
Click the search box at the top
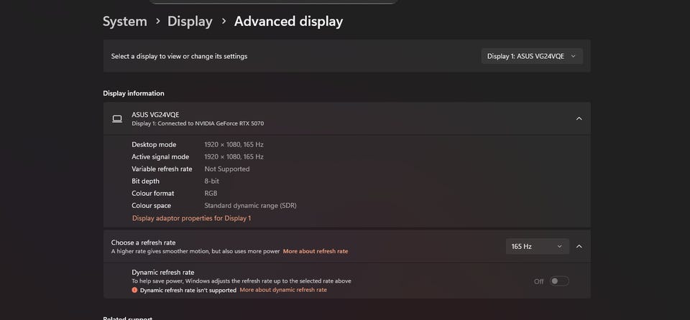click(x=273, y=2)
